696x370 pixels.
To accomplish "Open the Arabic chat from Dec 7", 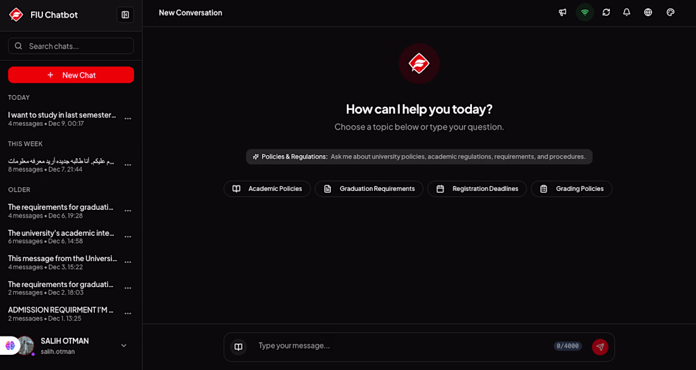I will point(63,165).
